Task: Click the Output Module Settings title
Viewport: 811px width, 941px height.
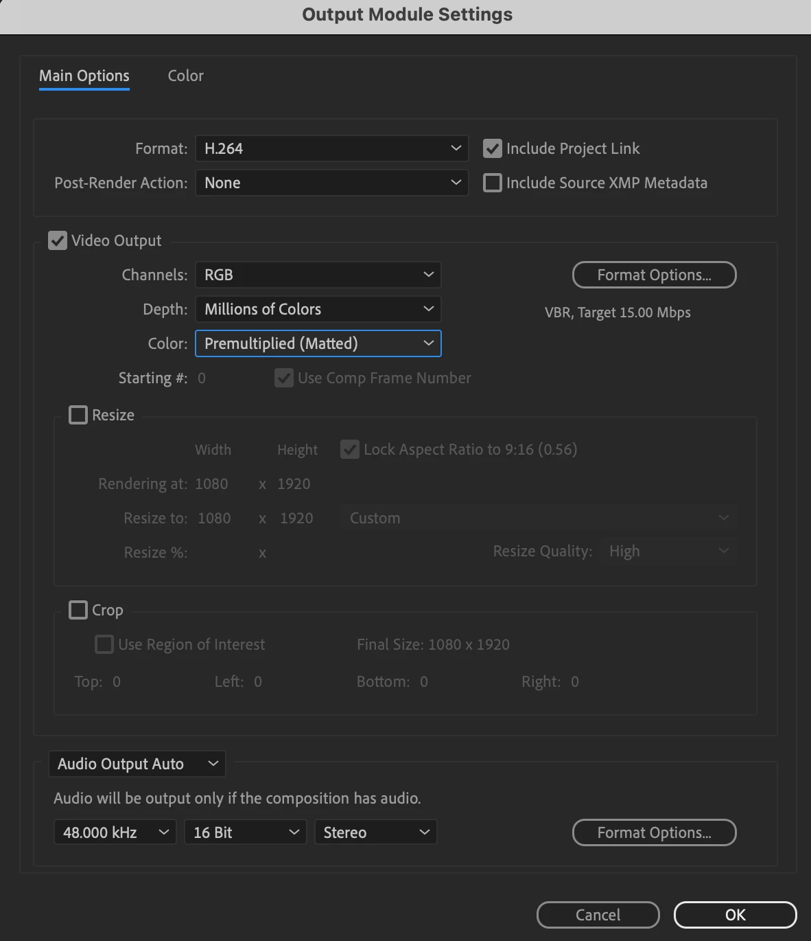Action: point(407,14)
